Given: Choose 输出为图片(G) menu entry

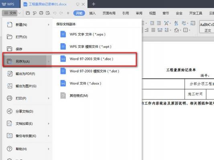Looking at the screenshot, I should (x=27, y=86).
